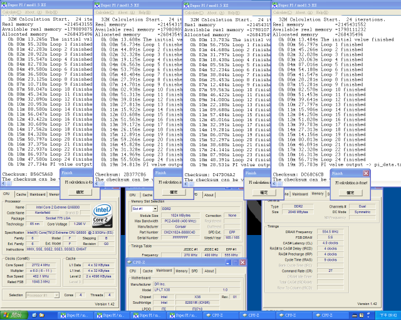
Task: Click the title icon of the Super PI window with checksum D47D06A2
Action: [187, 5]
